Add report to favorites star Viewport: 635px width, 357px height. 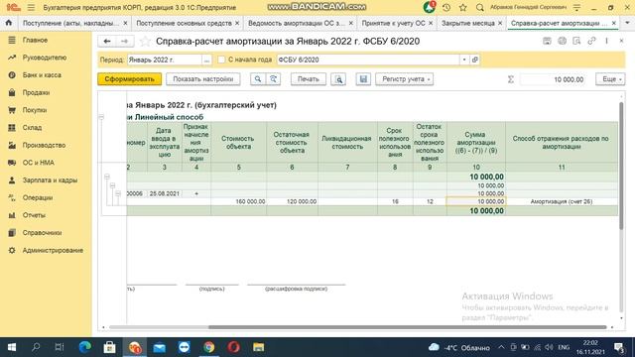pyautogui.click(x=145, y=41)
